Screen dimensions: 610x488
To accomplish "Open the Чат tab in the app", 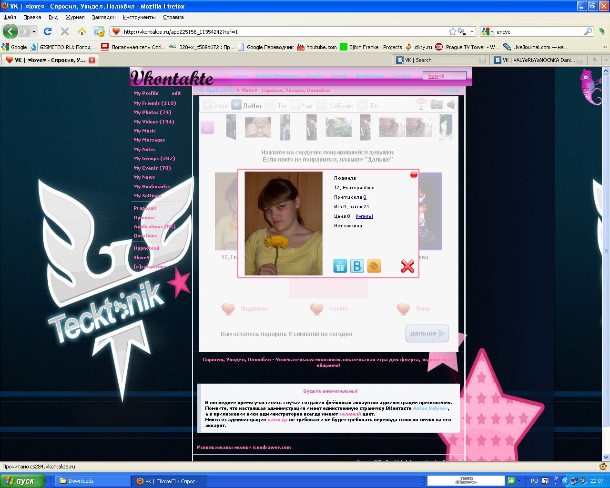I will 302,105.
